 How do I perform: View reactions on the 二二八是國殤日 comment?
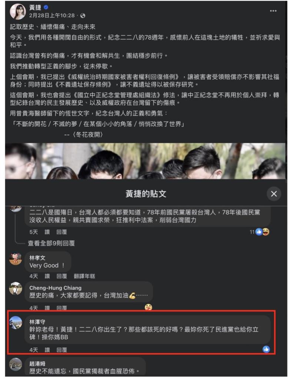[260, 232]
